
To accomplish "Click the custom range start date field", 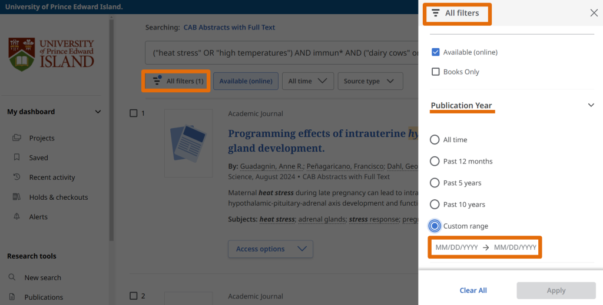I will (456, 247).
